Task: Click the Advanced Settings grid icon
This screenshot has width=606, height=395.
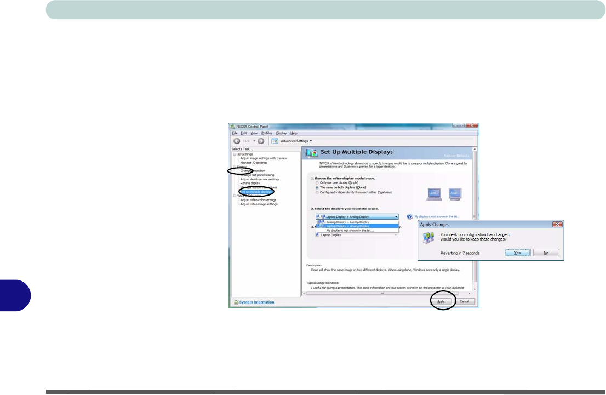Action: (275, 141)
